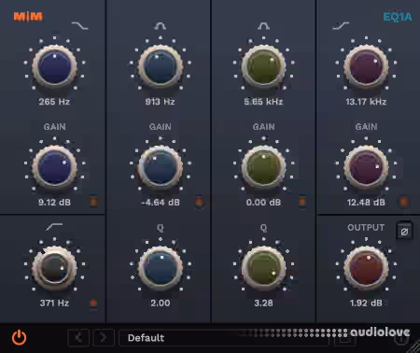Click the low shelf filter shape icon
The width and height of the screenshot is (420, 353).
[x=80, y=25]
